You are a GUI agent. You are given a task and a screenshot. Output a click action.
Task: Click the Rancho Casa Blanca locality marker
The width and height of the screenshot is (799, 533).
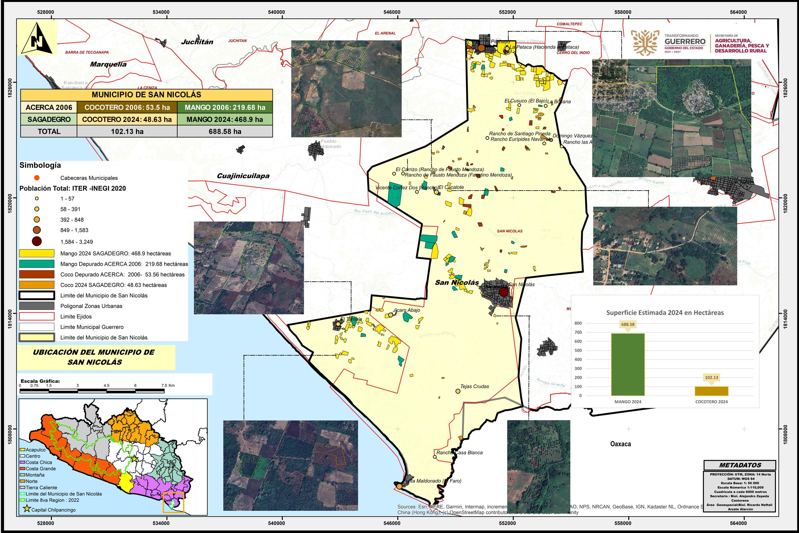[435, 457]
